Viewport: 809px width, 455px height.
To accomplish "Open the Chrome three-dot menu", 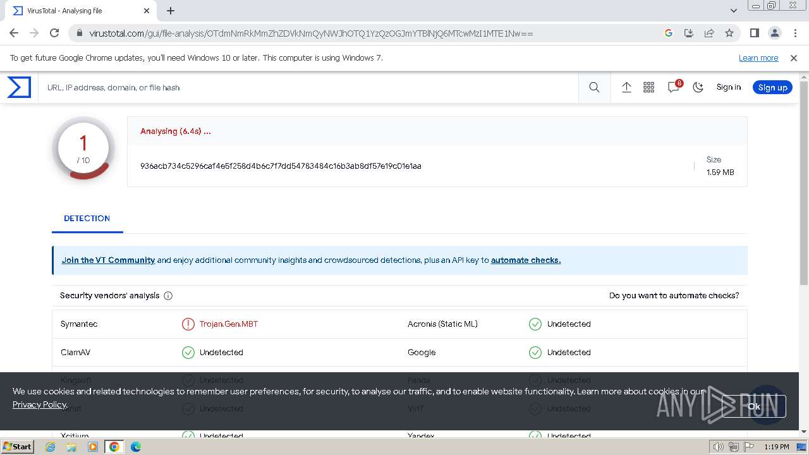I will [x=794, y=33].
